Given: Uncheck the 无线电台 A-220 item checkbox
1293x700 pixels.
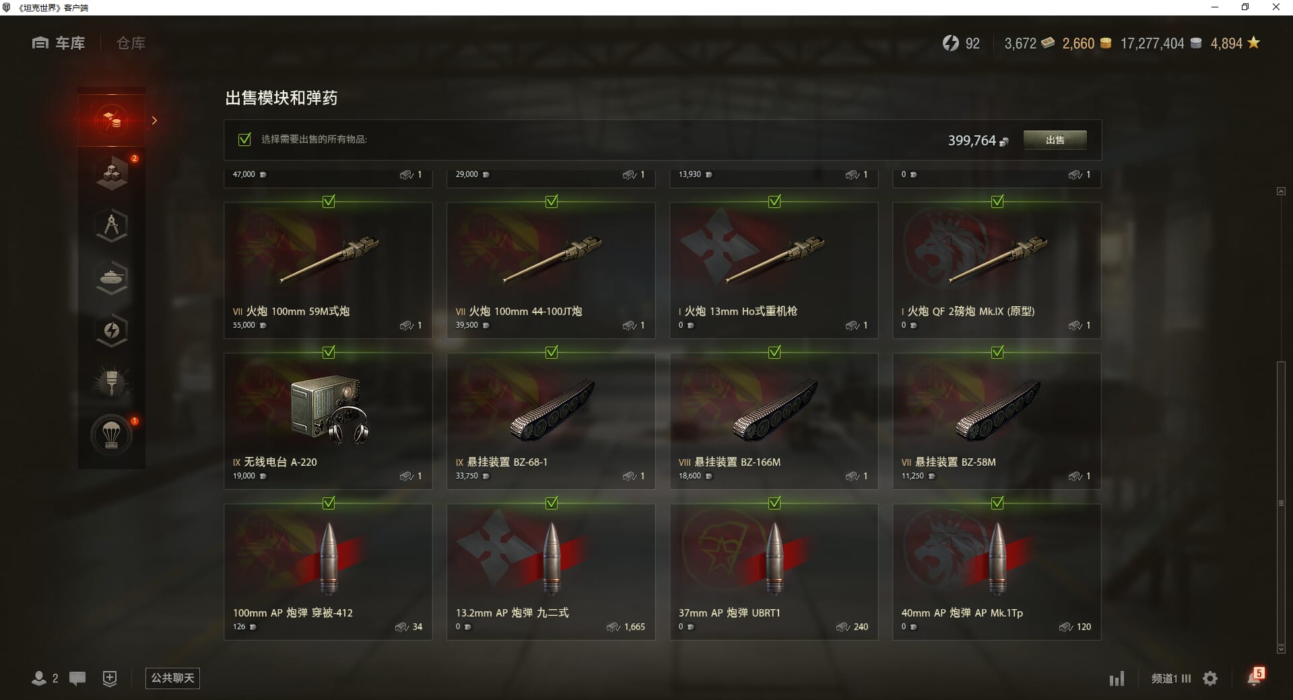Looking at the screenshot, I should (329, 352).
